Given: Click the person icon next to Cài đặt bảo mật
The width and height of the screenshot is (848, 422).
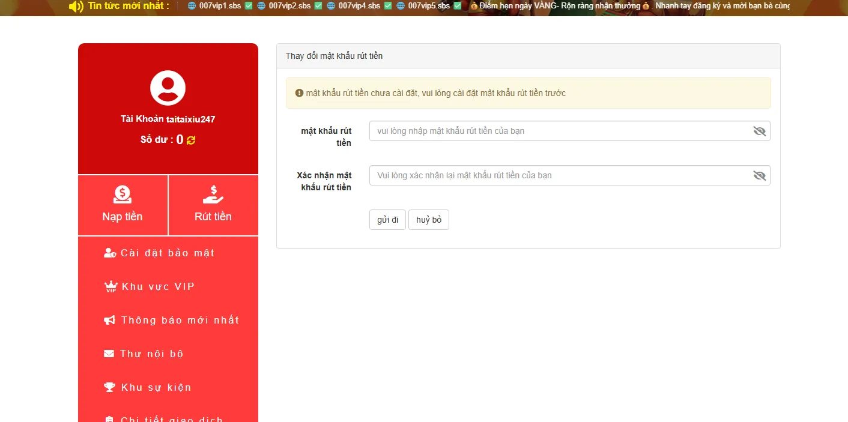Looking at the screenshot, I should [109, 252].
